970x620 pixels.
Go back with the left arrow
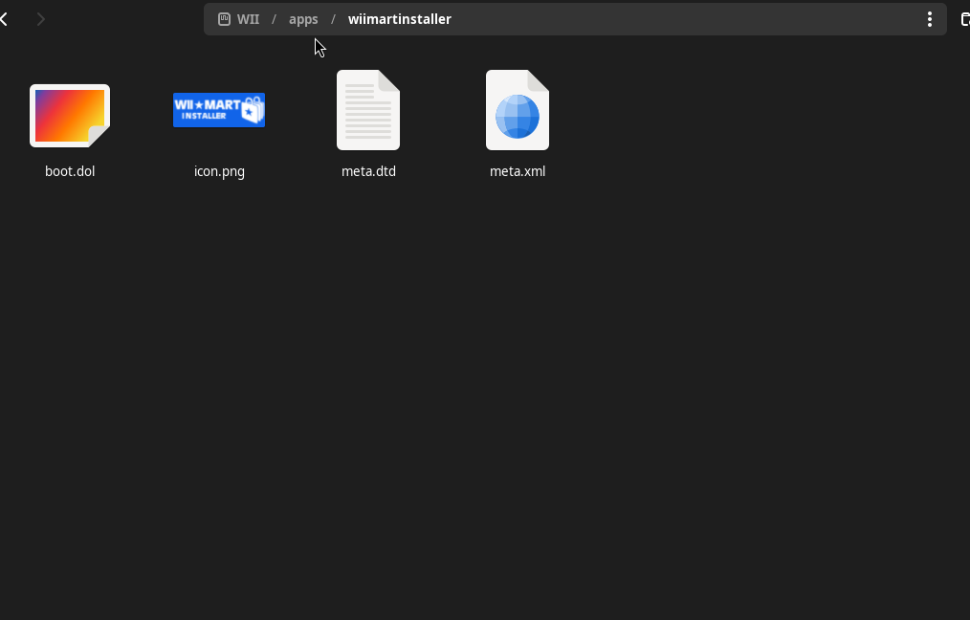click(x=5, y=19)
